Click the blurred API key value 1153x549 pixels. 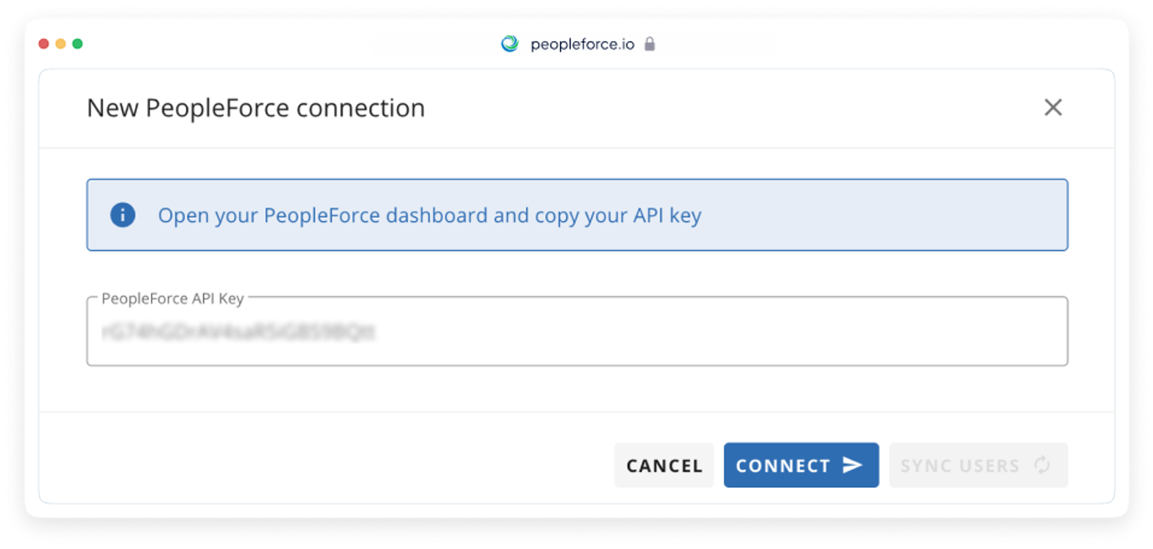pyautogui.click(x=238, y=332)
